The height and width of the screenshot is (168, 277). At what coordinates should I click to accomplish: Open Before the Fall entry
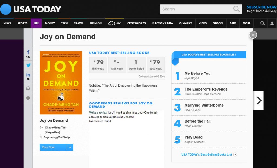tap(209, 123)
